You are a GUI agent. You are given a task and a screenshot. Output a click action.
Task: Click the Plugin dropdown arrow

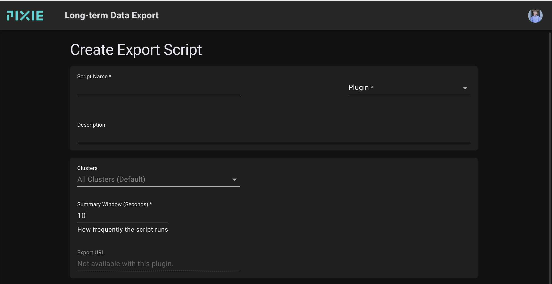click(x=465, y=88)
